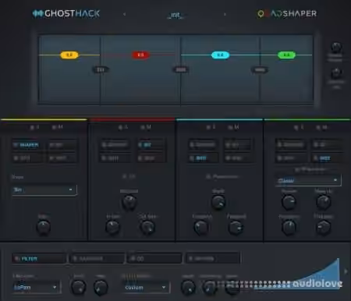Viewport: 351px width, 301px height.
Task: Toggle effect power icon in cyan band
Action: [x=208, y=177]
